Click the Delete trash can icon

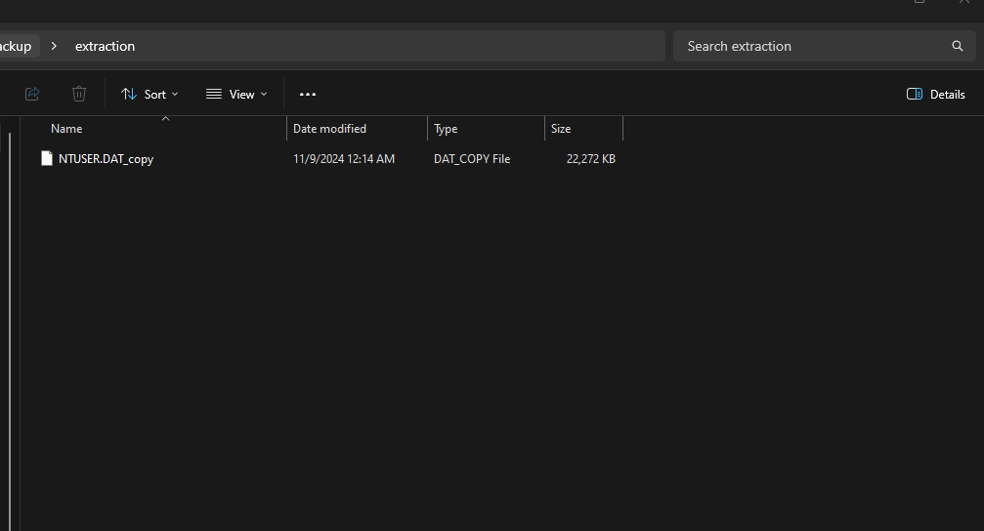(x=79, y=94)
